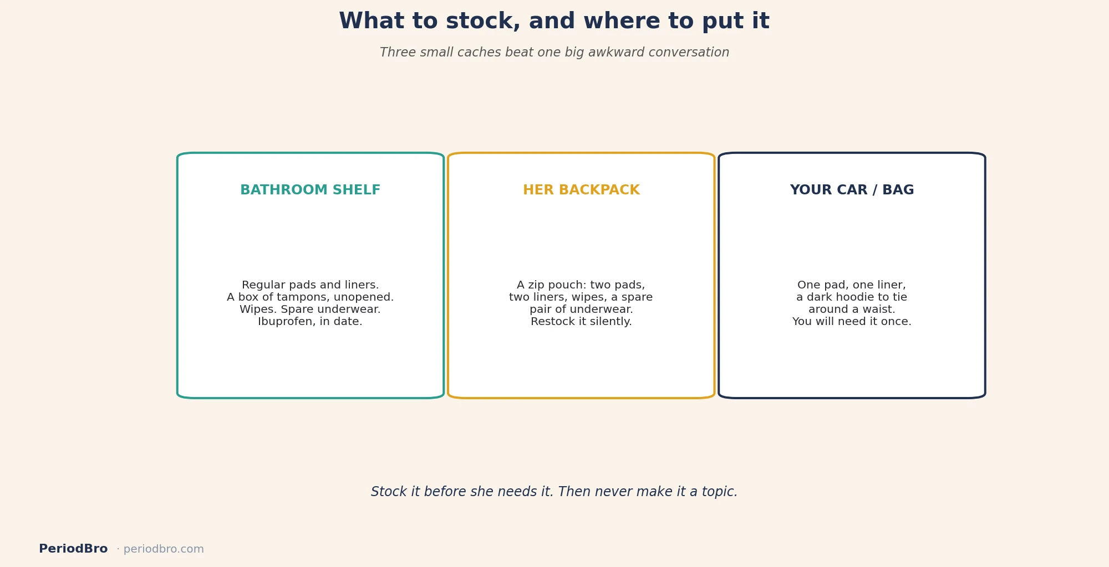
Task: Select the navy-bordered car and bag card
Action: point(852,275)
